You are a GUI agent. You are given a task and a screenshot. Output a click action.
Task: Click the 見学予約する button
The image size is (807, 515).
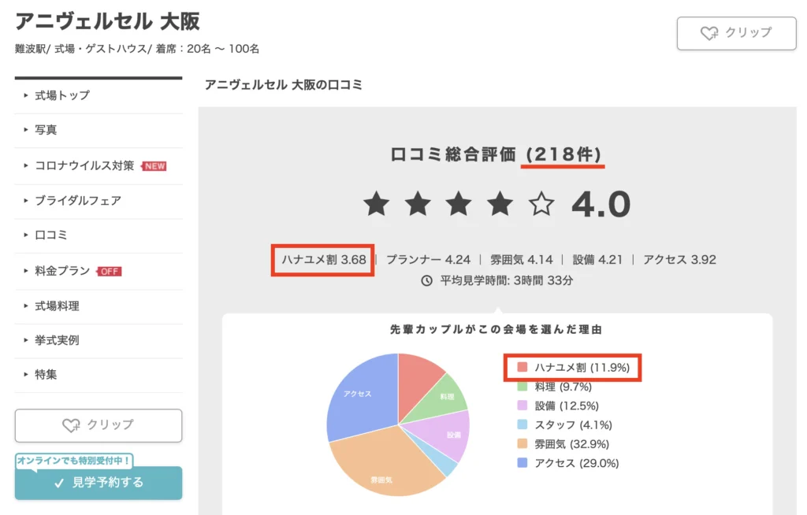(x=99, y=483)
